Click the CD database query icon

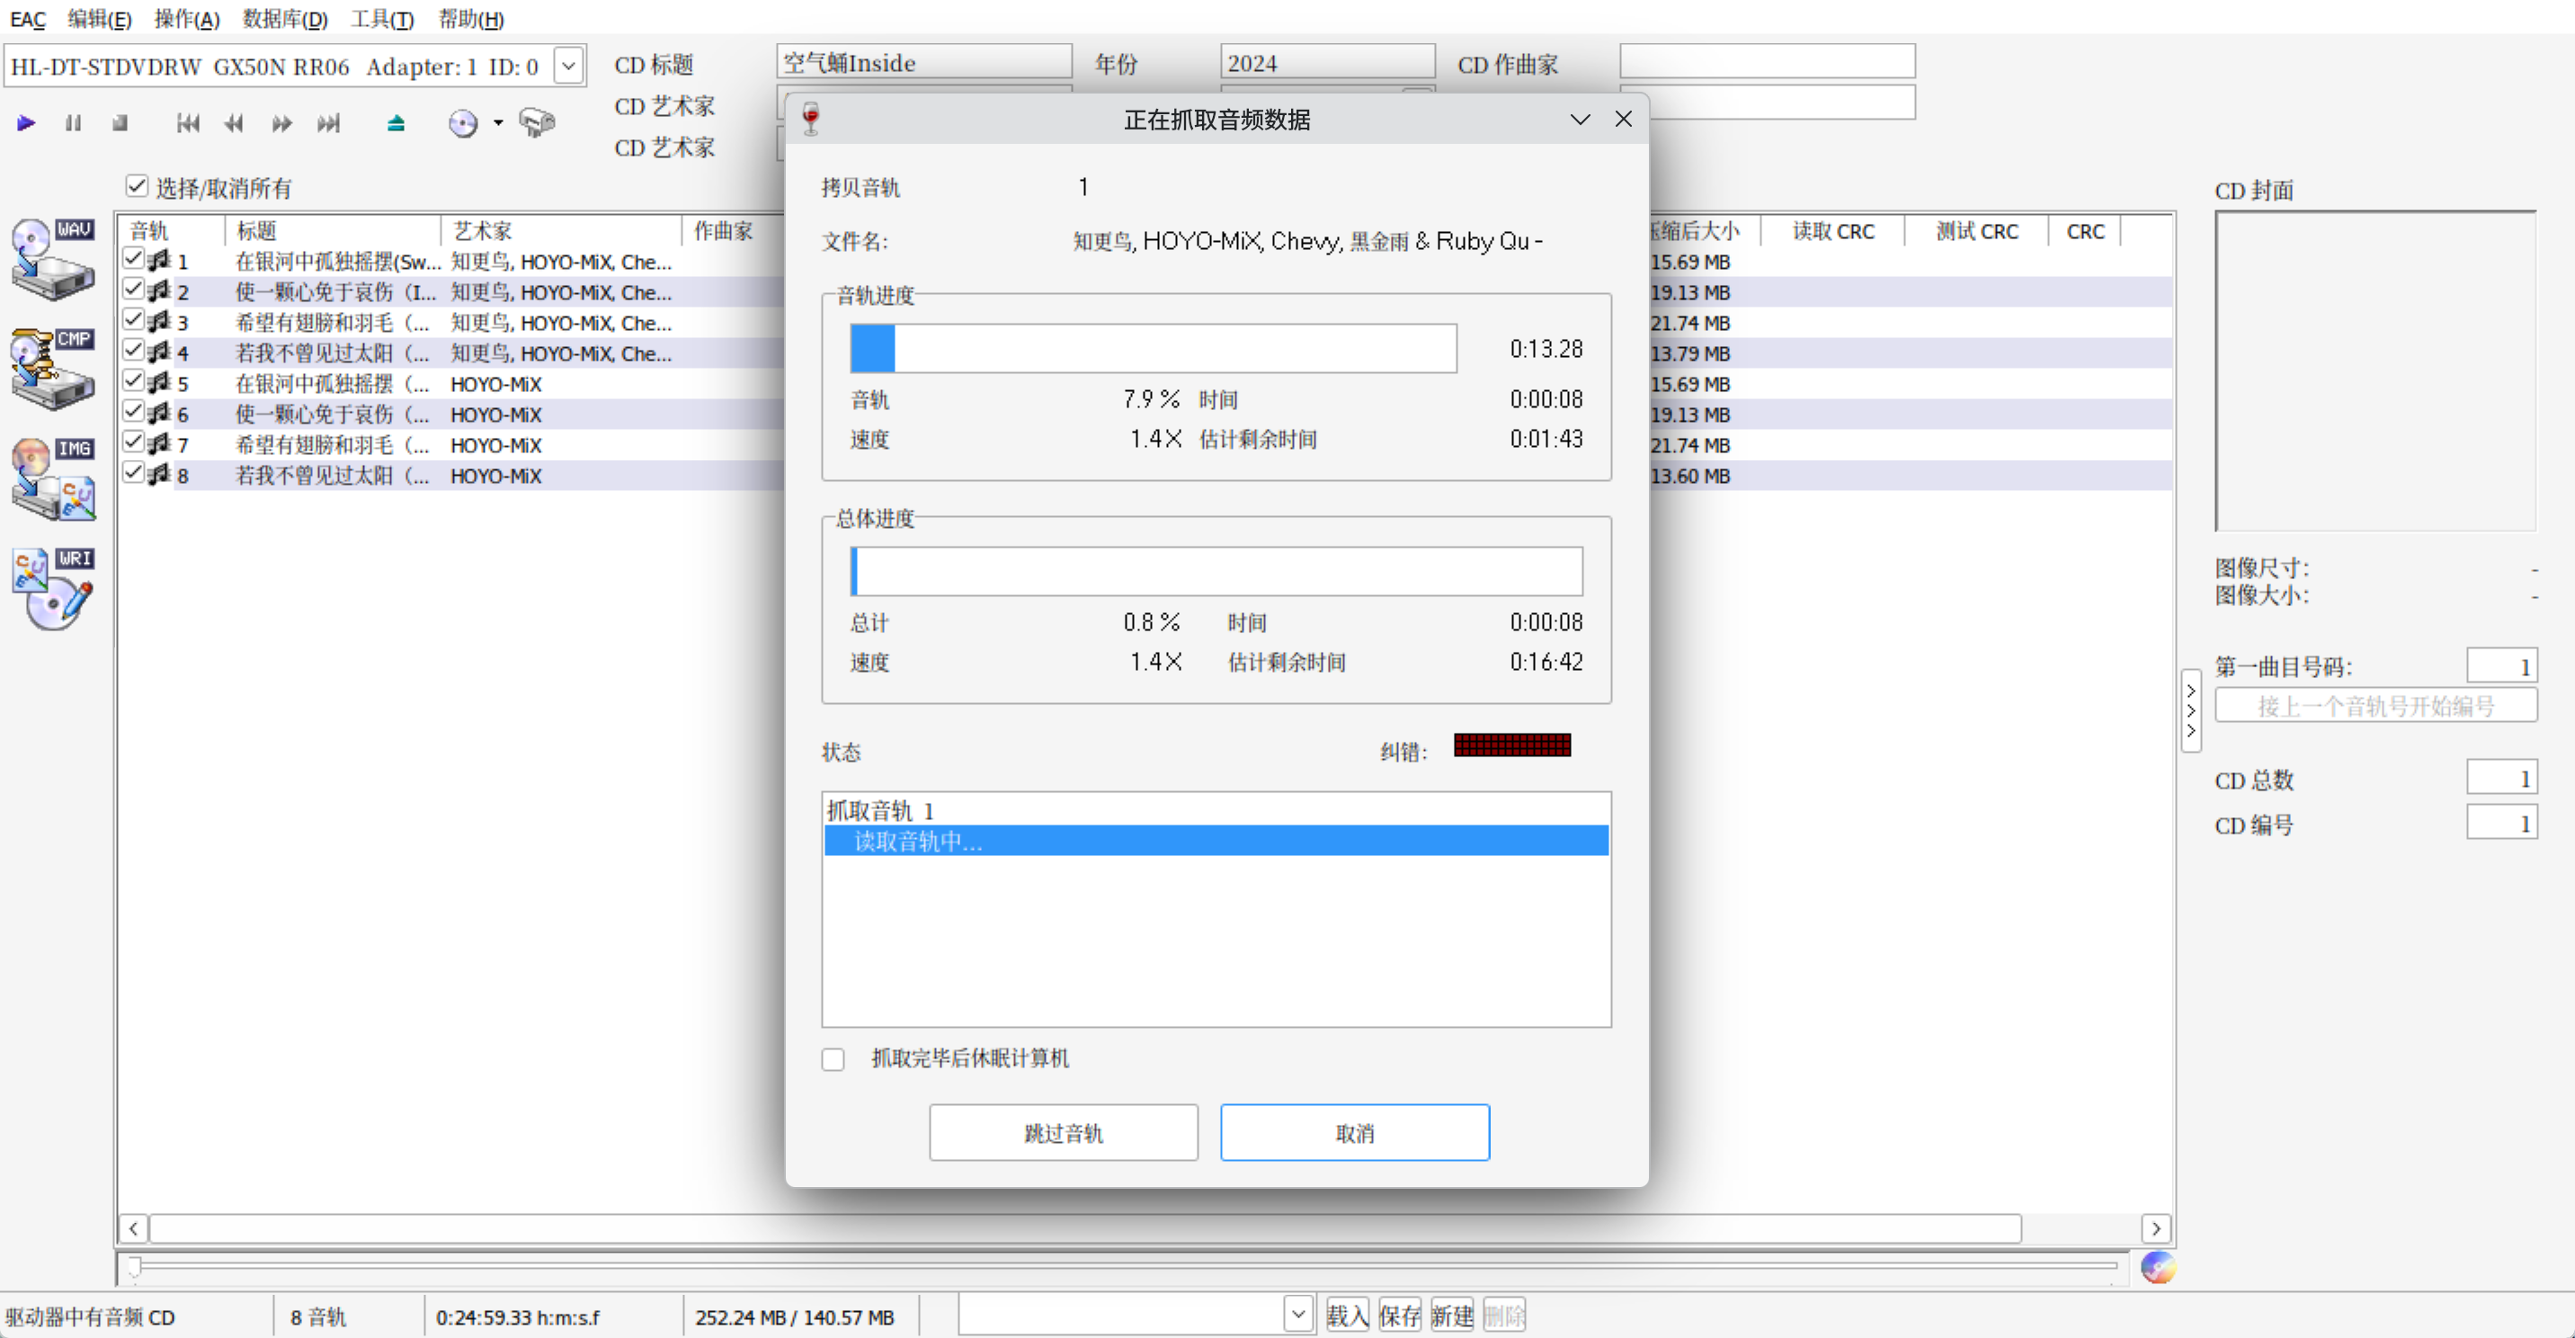pyautogui.click(x=463, y=123)
